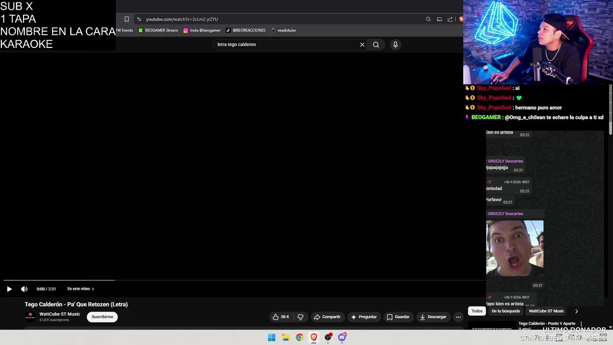Click the cast media icon in address bar

click(439, 19)
